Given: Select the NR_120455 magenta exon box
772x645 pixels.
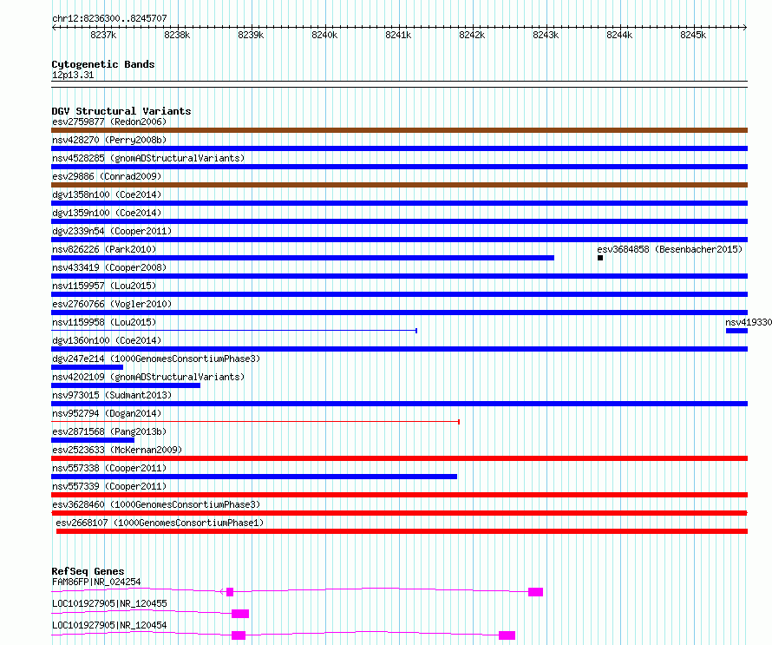Looking at the screenshot, I should (x=240, y=614).
